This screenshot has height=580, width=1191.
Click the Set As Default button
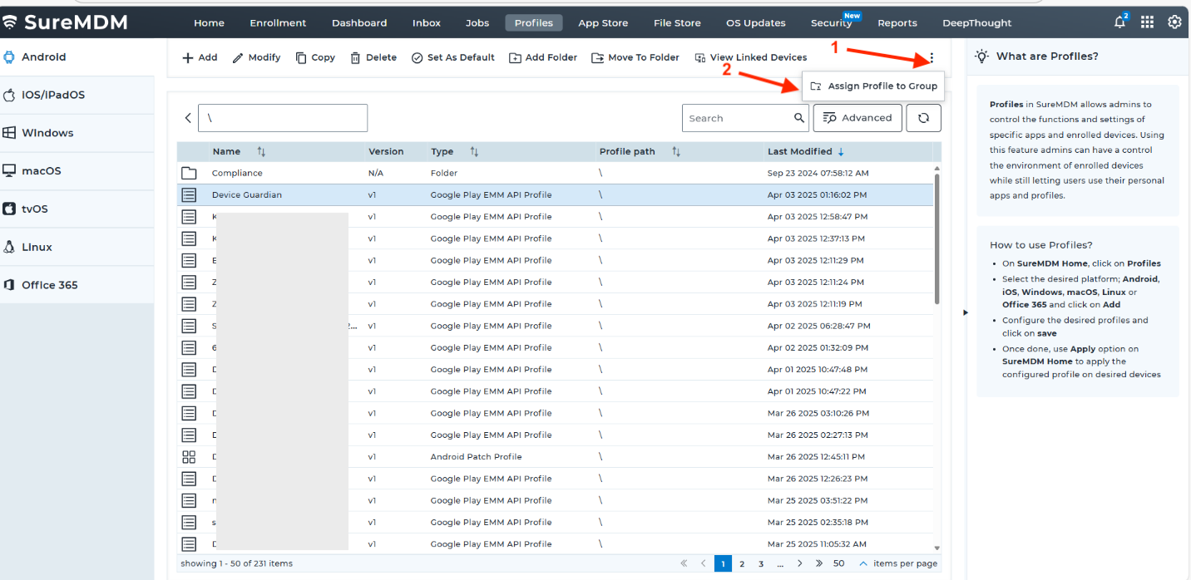pos(453,58)
